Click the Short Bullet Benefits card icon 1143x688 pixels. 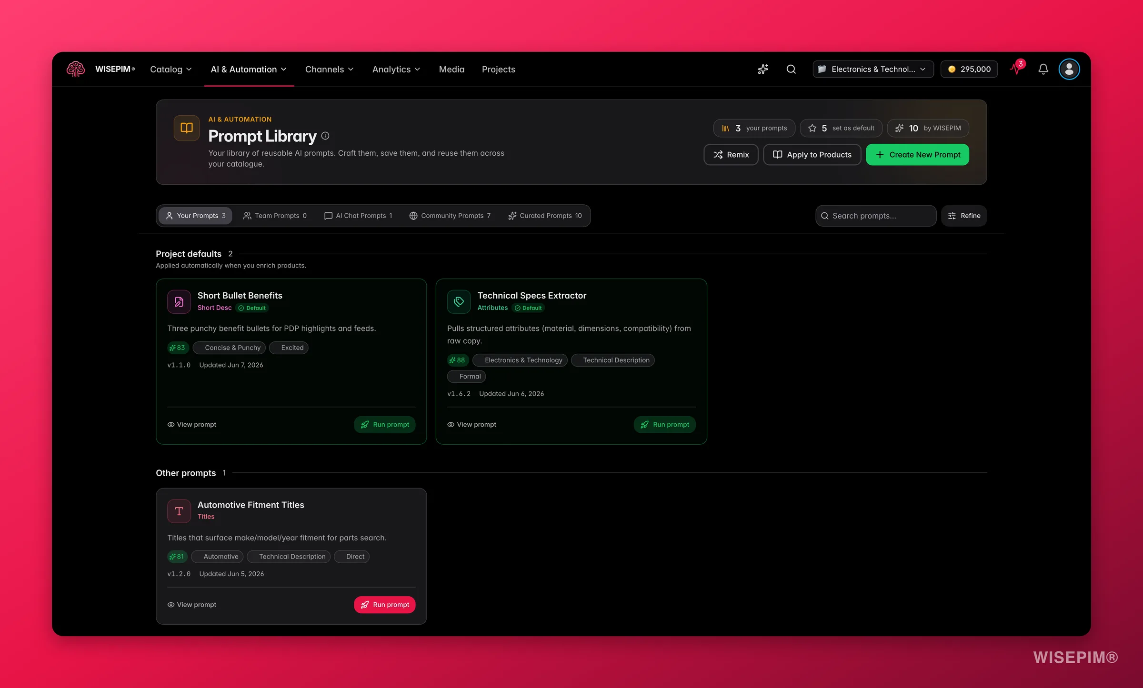(179, 301)
